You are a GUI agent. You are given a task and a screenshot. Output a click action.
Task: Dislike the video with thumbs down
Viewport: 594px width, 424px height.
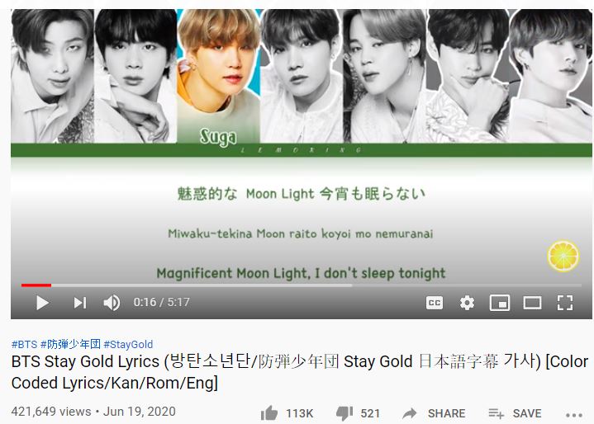pyautogui.click(x=345, y=413)
